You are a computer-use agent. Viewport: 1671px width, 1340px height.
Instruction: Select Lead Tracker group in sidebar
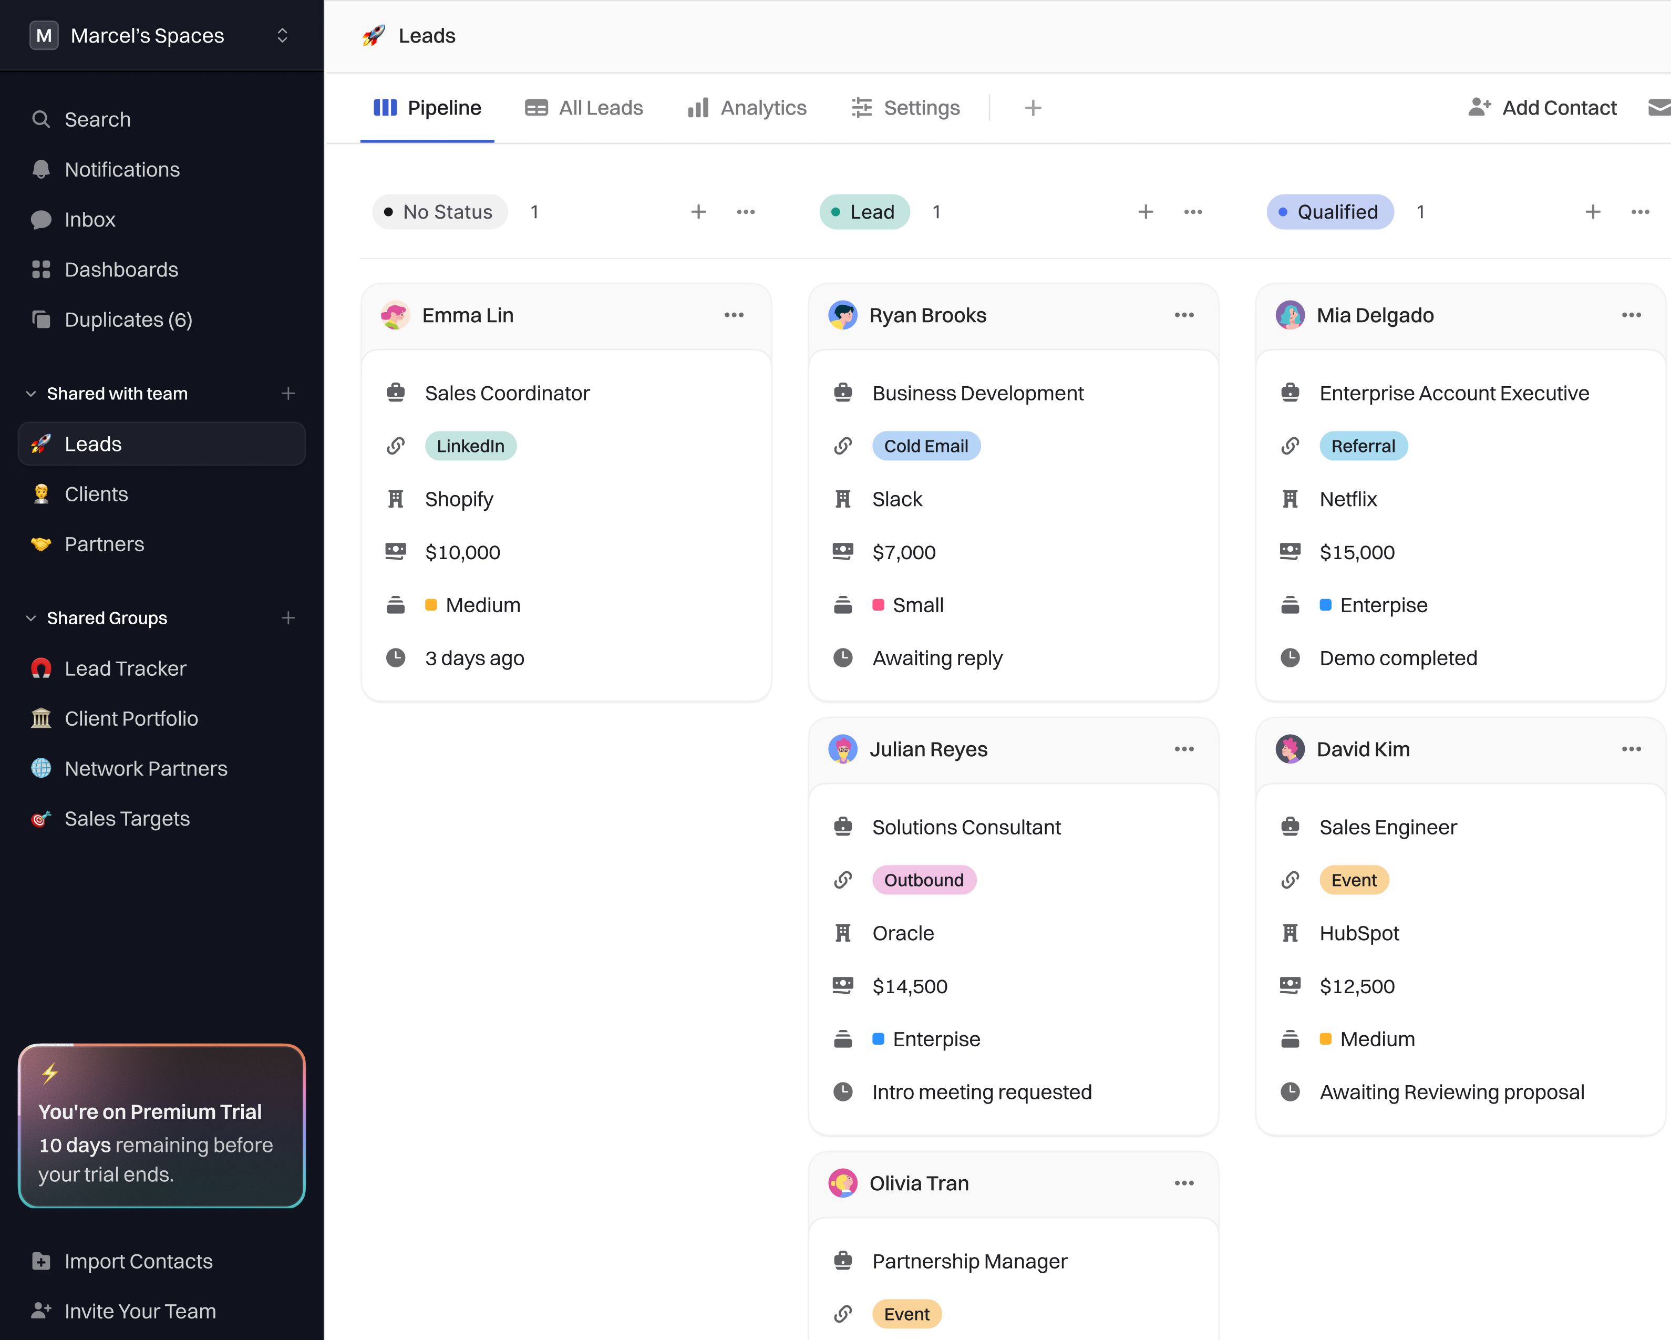125,668
